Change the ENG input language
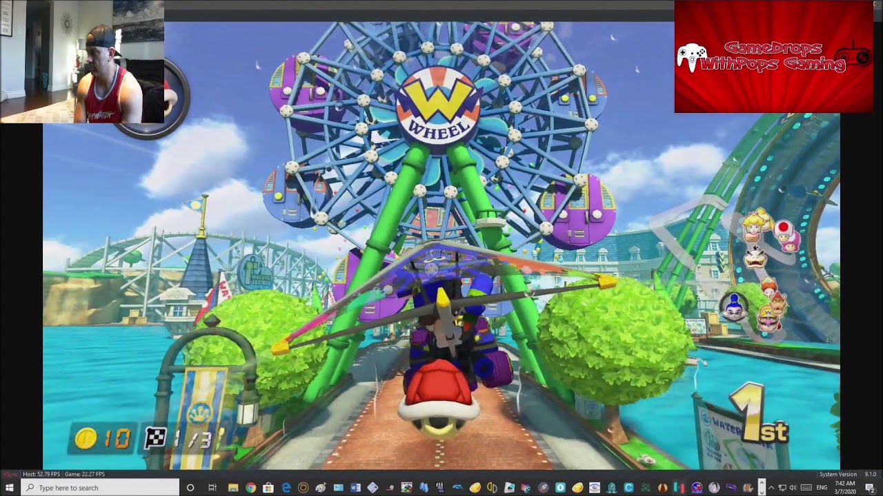Screen dimensions: 883x496 [x=822, y=488]
